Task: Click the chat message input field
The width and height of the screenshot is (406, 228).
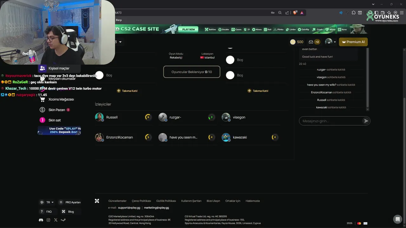Action: pyautogui.click(x=331, y=121)
